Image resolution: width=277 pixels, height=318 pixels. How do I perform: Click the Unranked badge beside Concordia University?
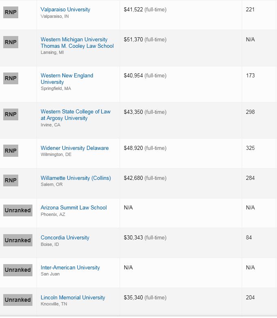point(18,240)
